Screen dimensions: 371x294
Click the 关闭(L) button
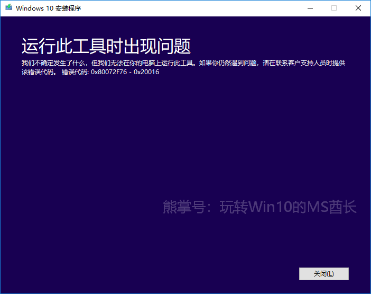click(x=323, y=274)
